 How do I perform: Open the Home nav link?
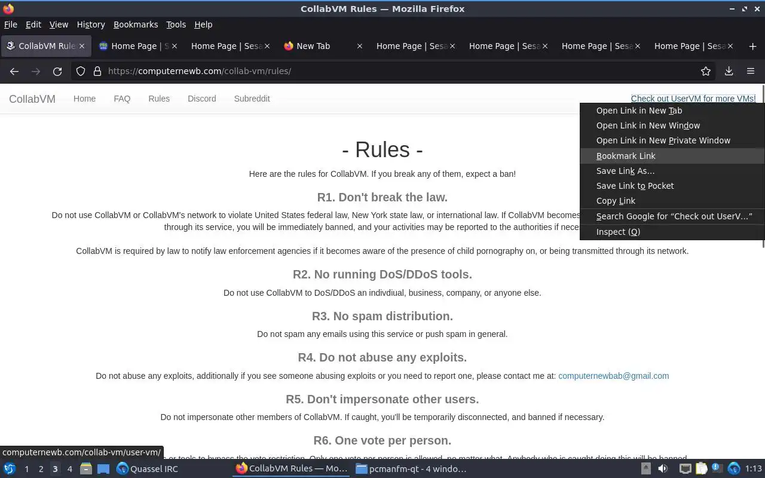pos(84,99)
